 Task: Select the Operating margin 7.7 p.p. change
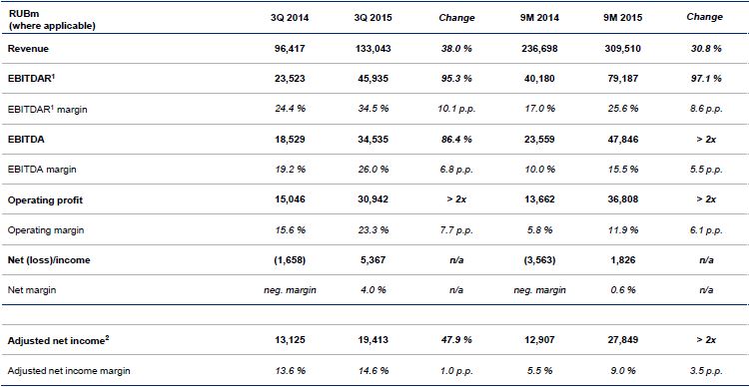(x=456, y=230)
